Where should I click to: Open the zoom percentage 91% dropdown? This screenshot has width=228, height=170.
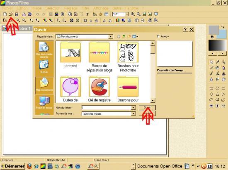coord(127,14)
